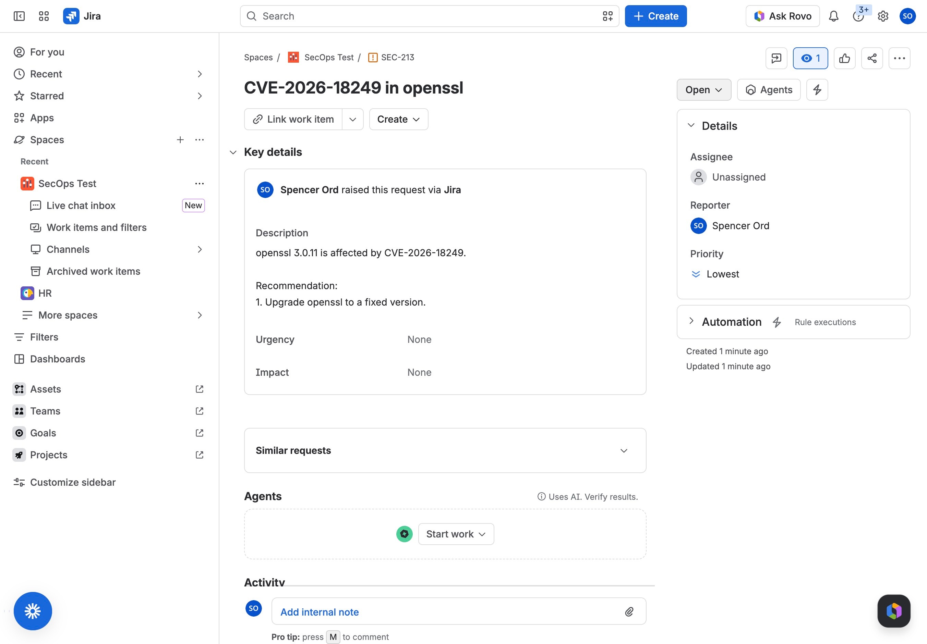927x644 pixels.
Task: Open the search apps icon inside Search box
Action: click(607, 16)
